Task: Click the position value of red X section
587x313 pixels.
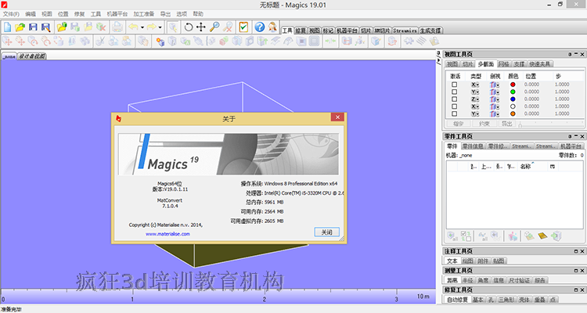Action: tap(531, 85)
